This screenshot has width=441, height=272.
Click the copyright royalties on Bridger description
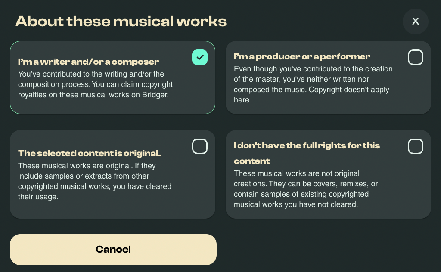pos(95,84)
